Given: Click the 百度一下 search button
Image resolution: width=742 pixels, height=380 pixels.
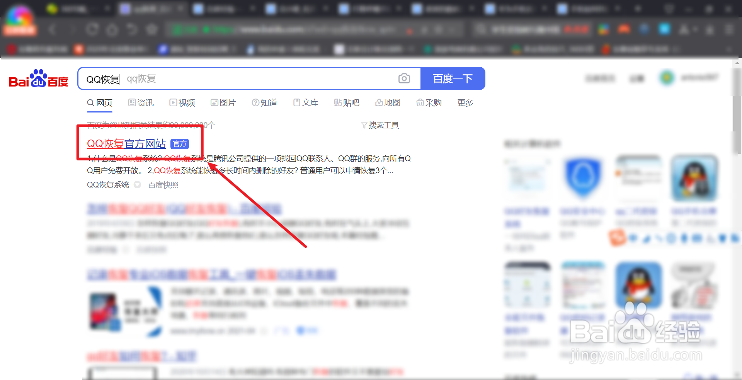Looking at the screenshot, I should point(453,78).
